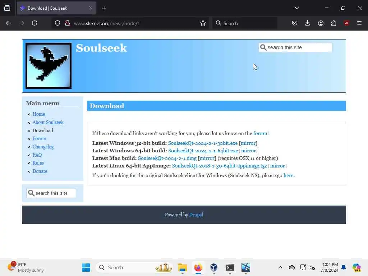This screenshot has width=368, height=276.
Task: Click the uBlock Origin extension icon
Action: 346,23
